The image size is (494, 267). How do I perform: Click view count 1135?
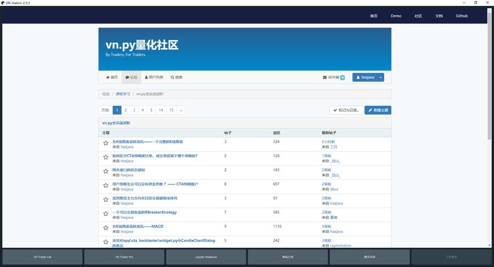[277, 226]
